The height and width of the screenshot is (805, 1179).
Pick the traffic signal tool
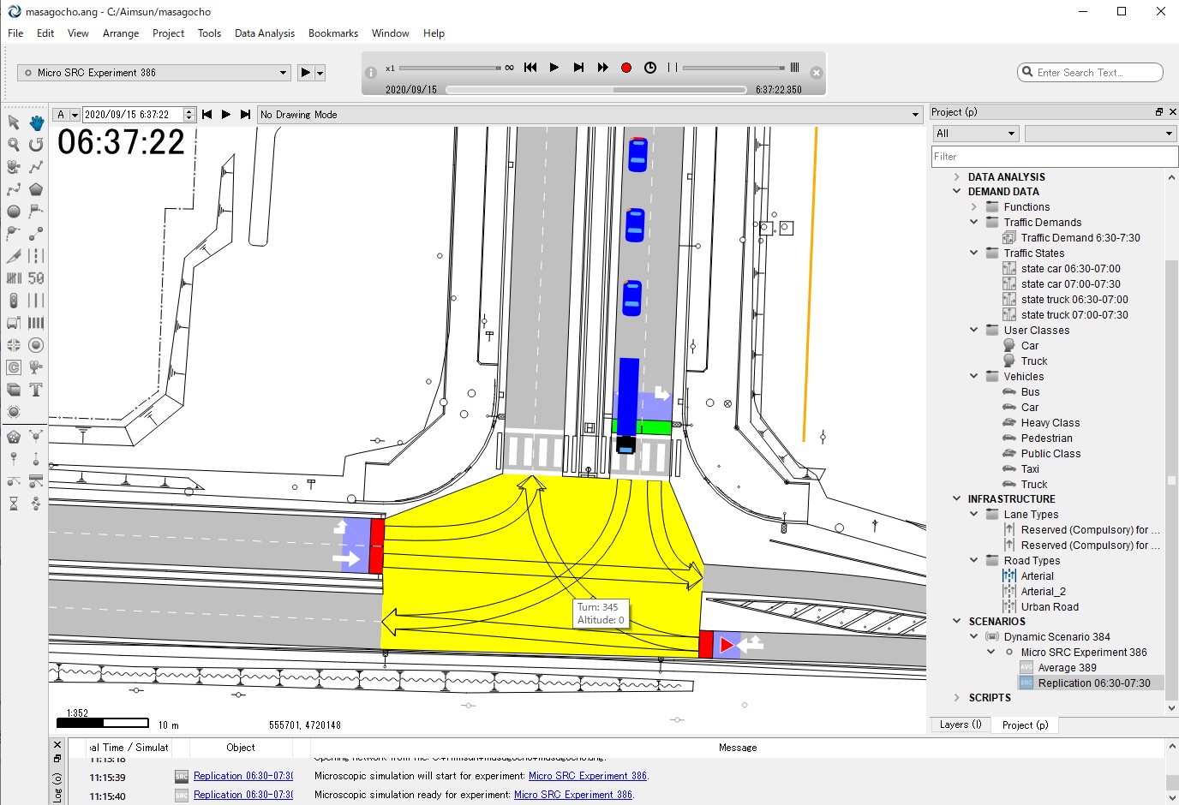pyautogui.click(x=14, y=301)
